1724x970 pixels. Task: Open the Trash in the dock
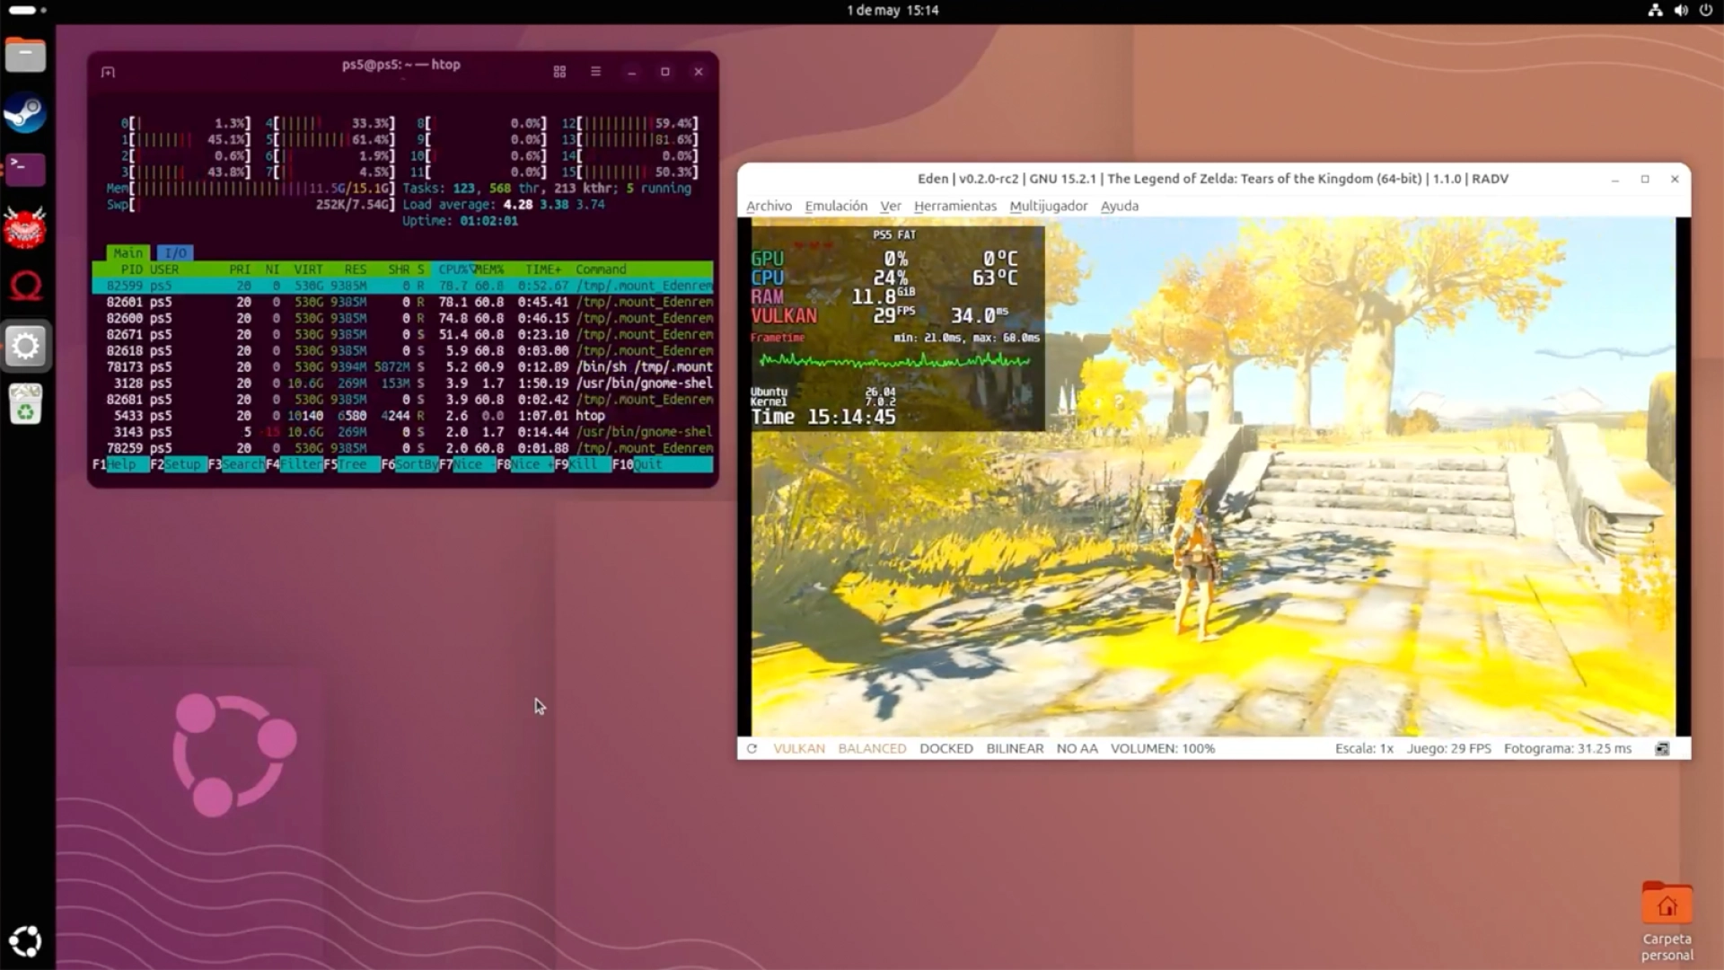[25, 404]
